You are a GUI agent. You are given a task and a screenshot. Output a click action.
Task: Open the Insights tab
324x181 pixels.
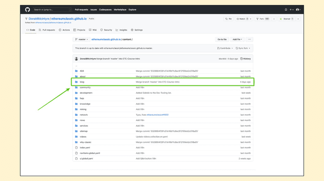(x=122, y=30)
